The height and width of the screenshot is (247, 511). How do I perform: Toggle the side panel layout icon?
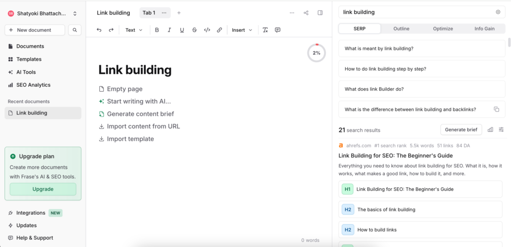click(x=320, y=12)
